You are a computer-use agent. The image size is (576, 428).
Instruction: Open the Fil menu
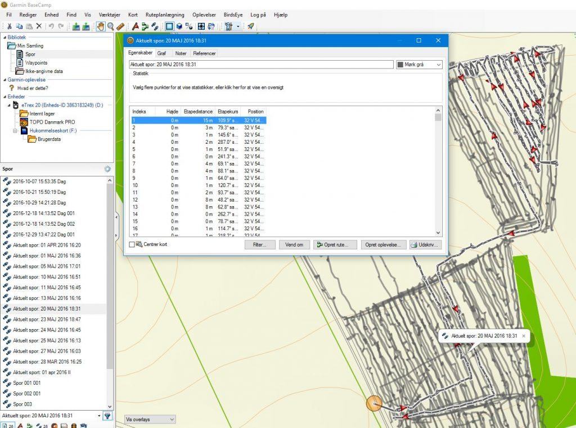[9, 15]
